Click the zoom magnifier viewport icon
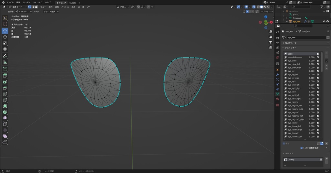Image resolution: width=331 pixels, height=173 pixels. pos(271,32)
